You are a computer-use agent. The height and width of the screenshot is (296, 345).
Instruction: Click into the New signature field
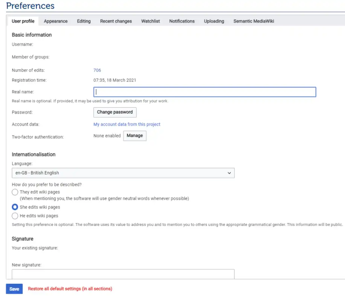point(123,274)
